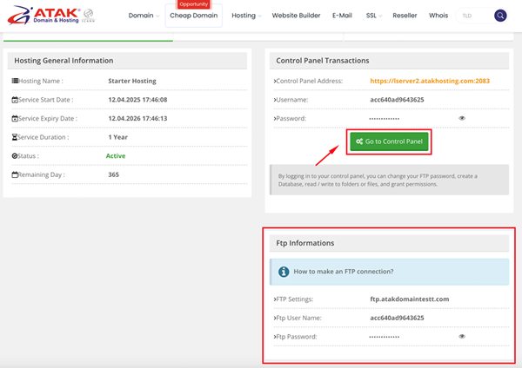This screenshot has height=368, width=522.
Task: Open the Cheap Domain menu item
Action: [194, 16]
